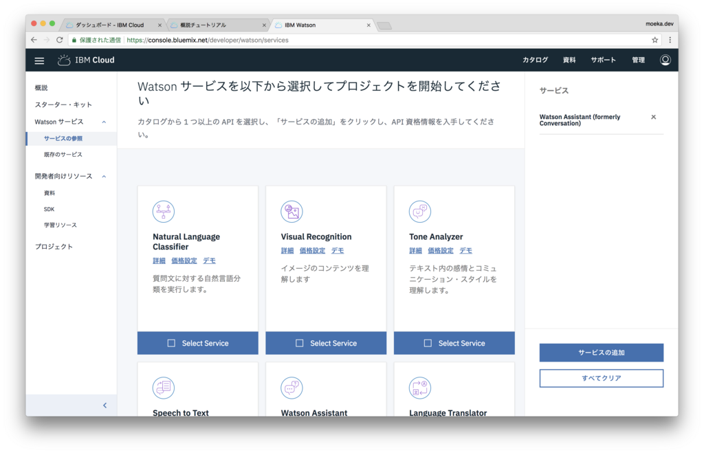Click the すべてクリア button

click(601, 378)
